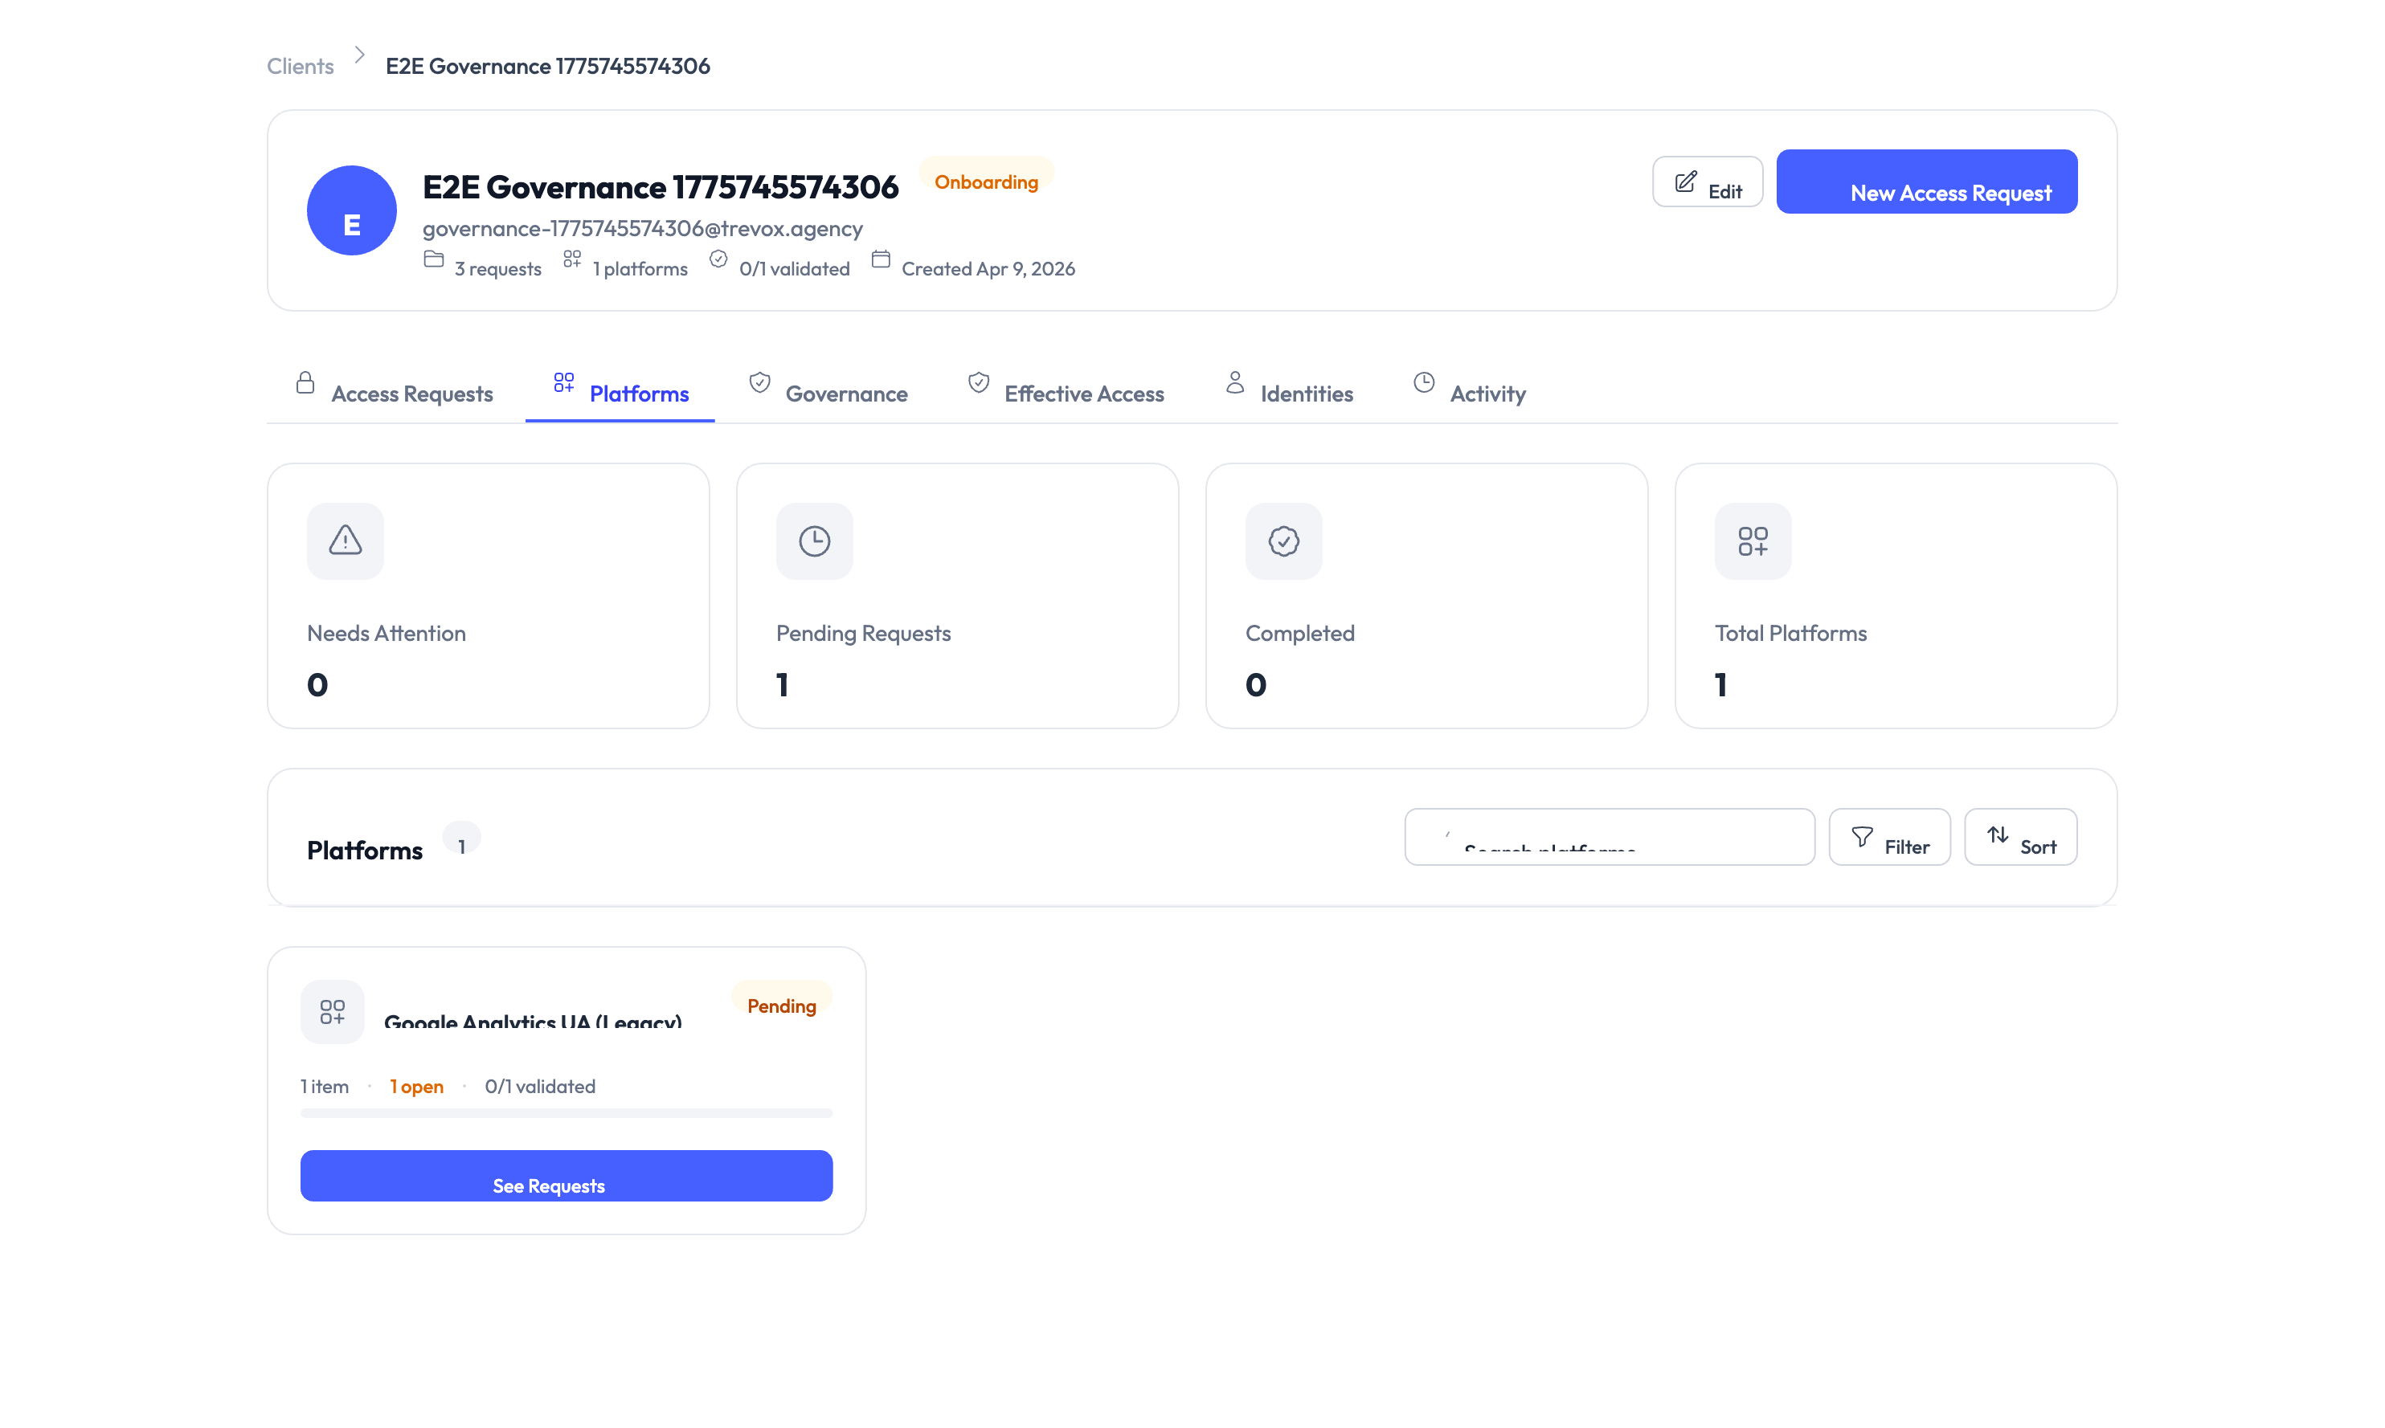The height and width of the screenshot is (1428, 2385).
Task: Open the Sort options
Action: tap(2020, 837)
